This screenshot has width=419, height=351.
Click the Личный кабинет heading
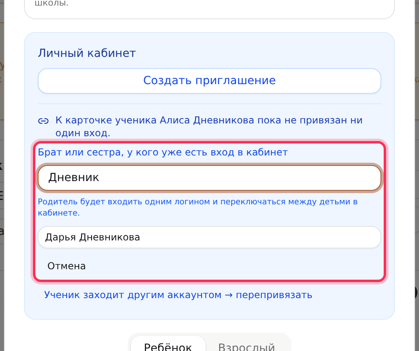[87, 53]
